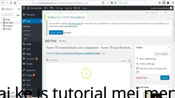The height and width of the screenshot is (98, 175).
Task: Expand Screen Options panel
Action: [151, 13]
